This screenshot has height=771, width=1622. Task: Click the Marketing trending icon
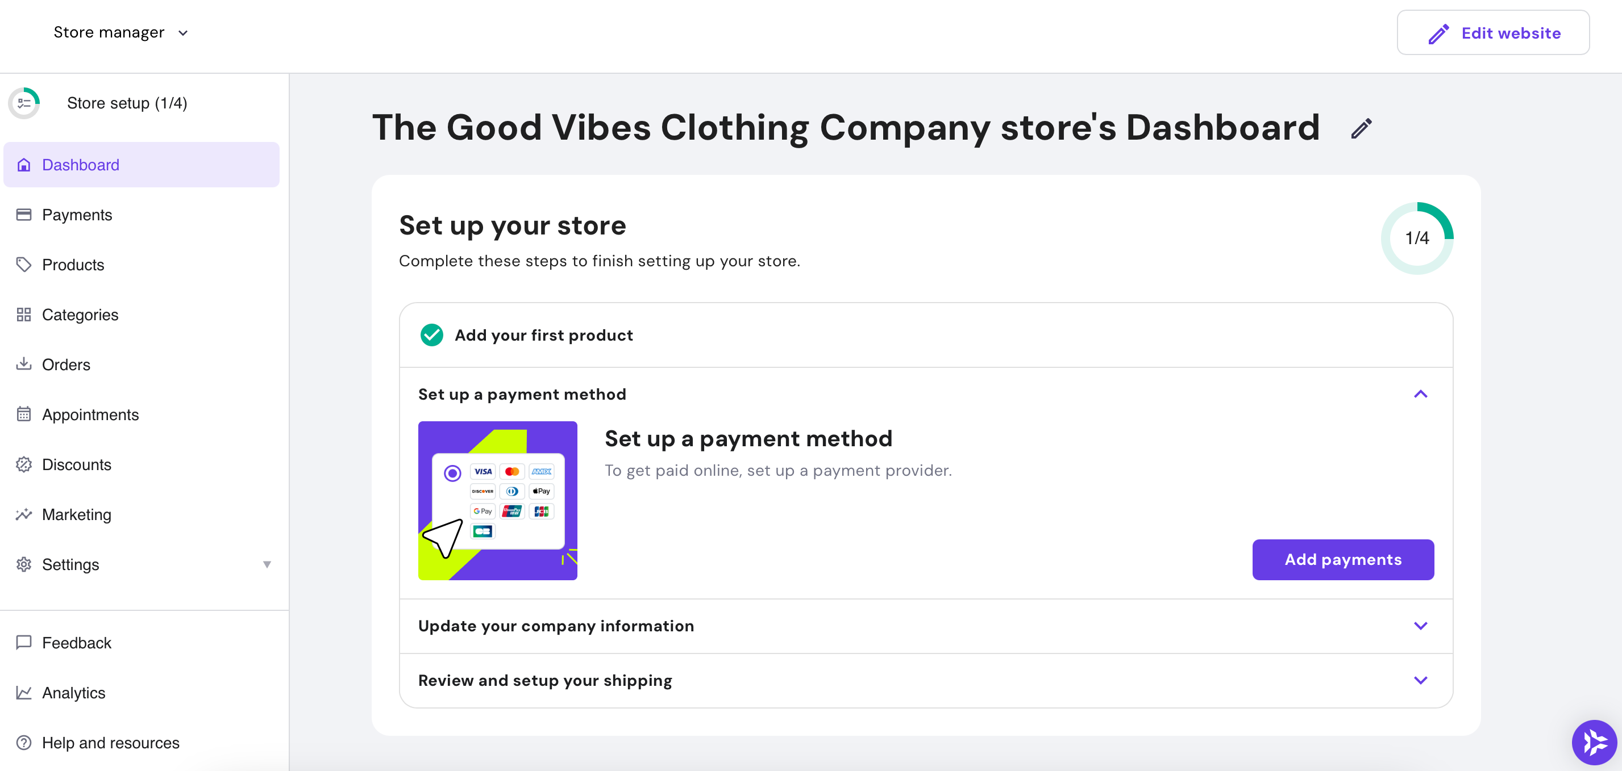point(24,514)
